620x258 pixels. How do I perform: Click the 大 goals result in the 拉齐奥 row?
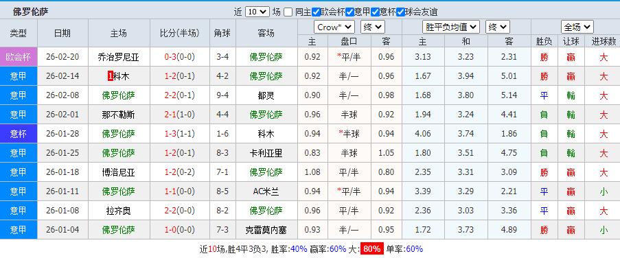pyautogui.click(x=604, y=211)
